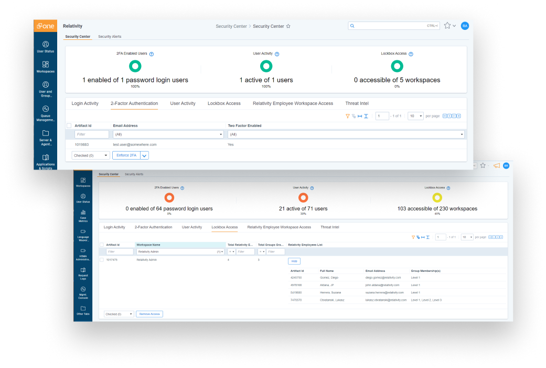
Task: Open Request Logs from the lower sidebar
Action: (x=83, y=272)
